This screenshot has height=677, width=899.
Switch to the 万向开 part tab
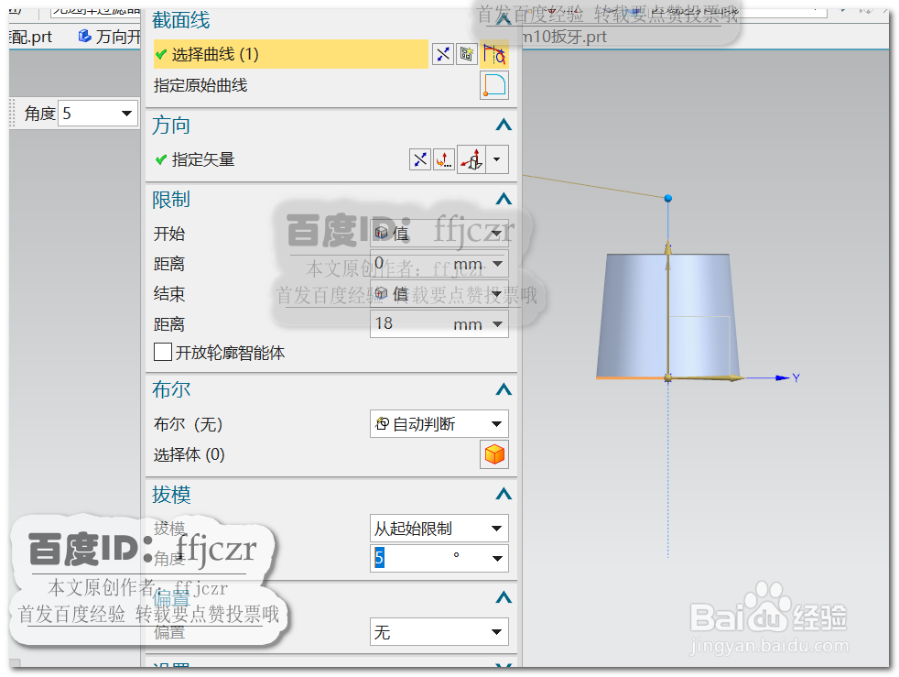pyautogui.click(x=109, y=37)
